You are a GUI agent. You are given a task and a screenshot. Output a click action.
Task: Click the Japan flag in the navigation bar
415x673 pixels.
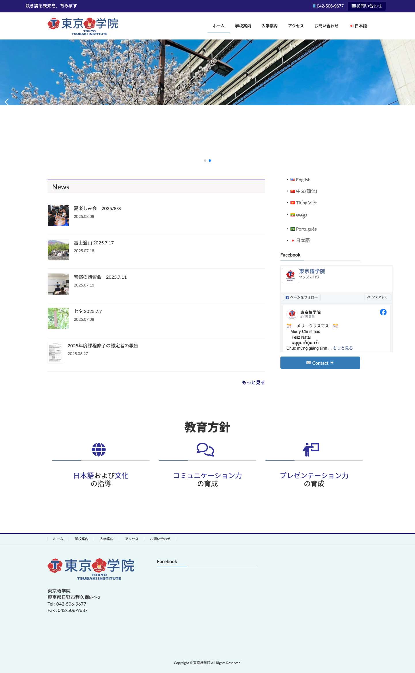click(x=351, y=26)
